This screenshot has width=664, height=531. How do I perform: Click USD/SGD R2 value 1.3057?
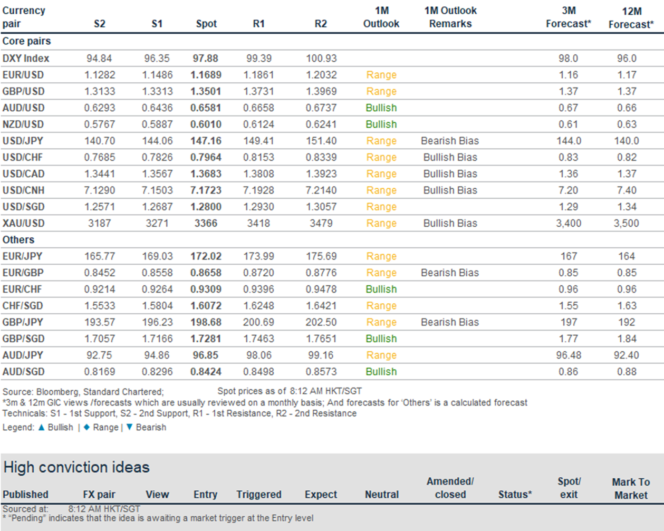click(x=321, y=207)
